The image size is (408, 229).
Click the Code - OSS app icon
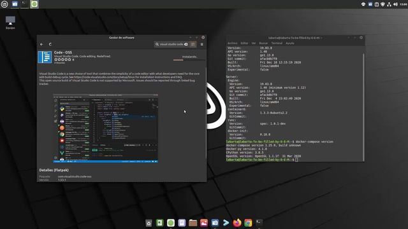coord(45,57)
